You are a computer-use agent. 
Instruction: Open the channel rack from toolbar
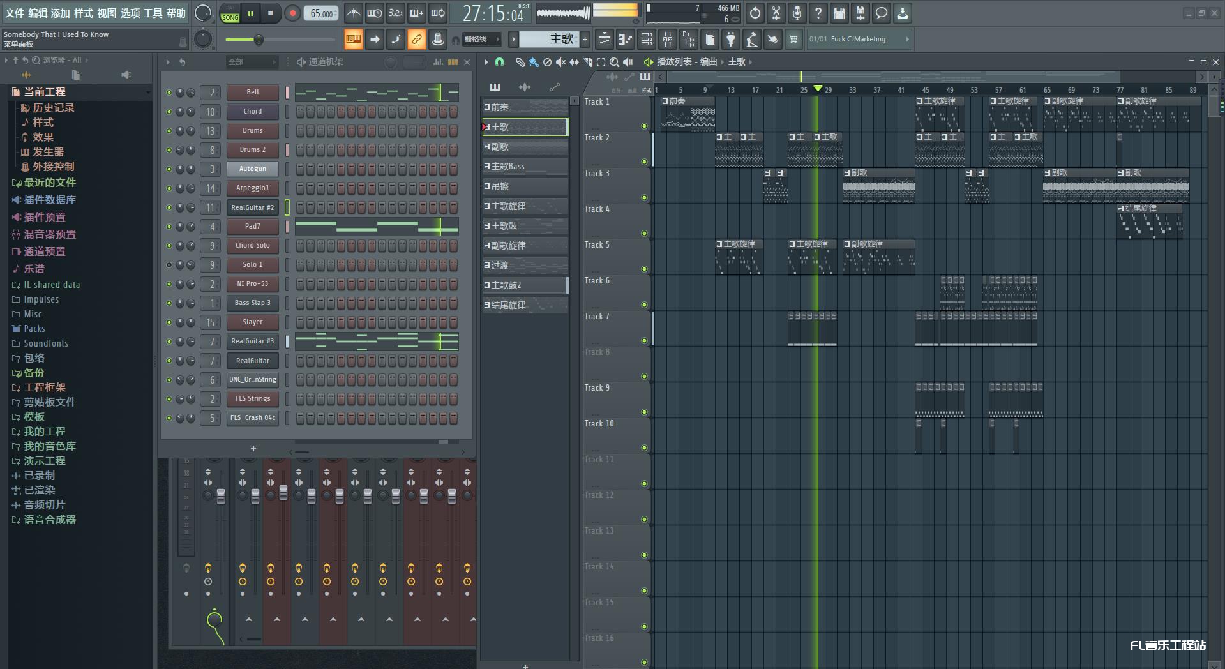pos(647,40)
